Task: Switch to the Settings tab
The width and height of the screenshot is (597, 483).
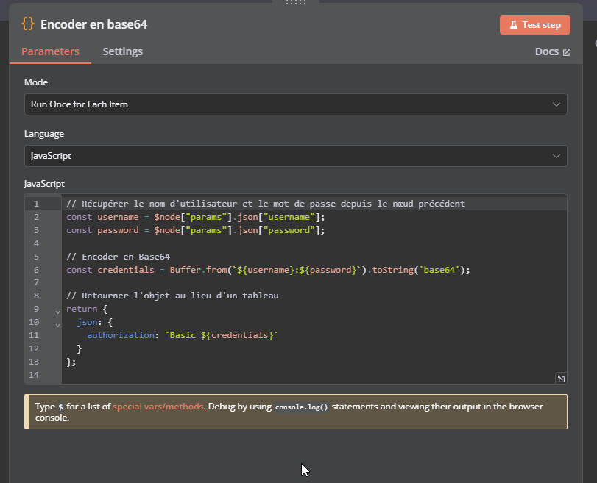Action: pos(122,51)
